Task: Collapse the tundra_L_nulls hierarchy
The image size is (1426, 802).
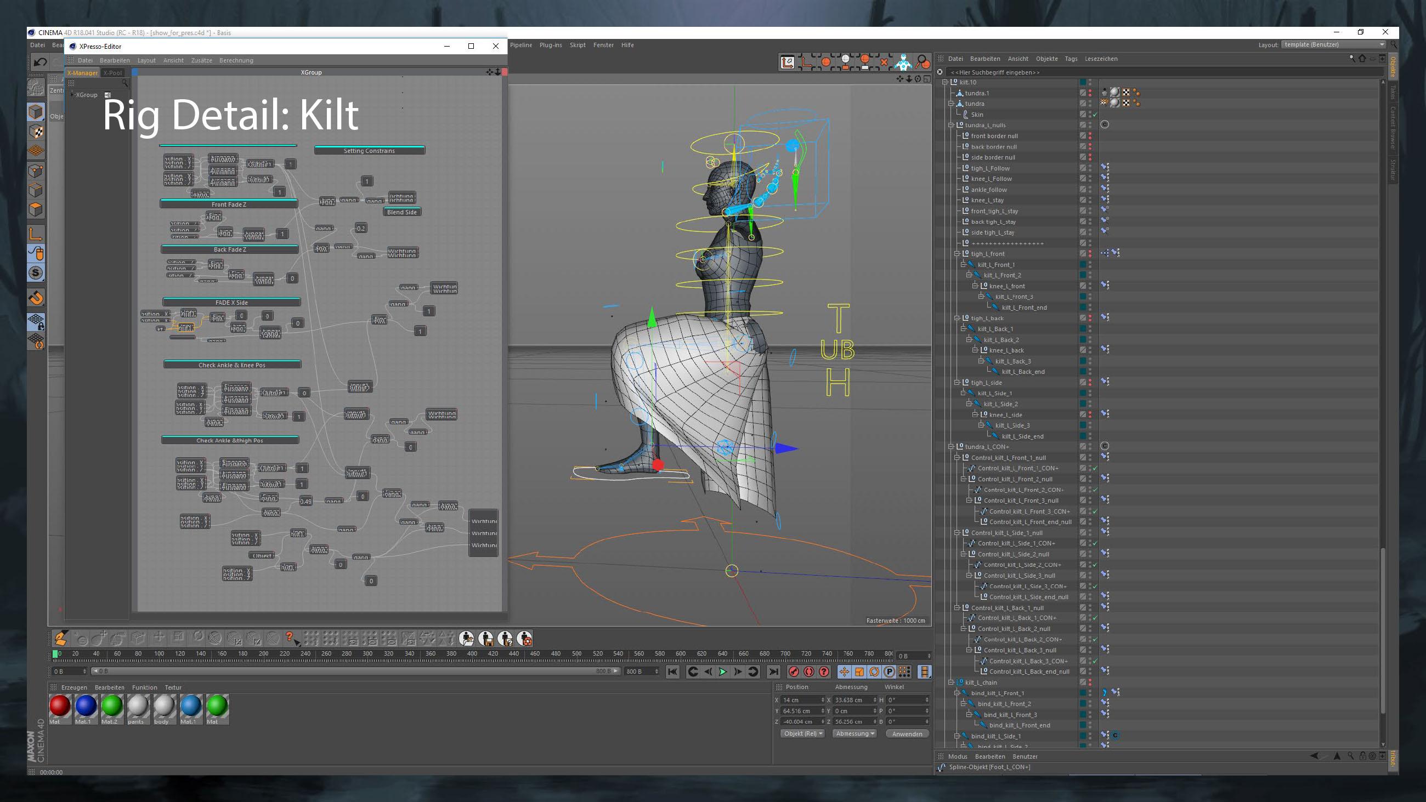Action: pyautogui.click(x=951, y=125)
